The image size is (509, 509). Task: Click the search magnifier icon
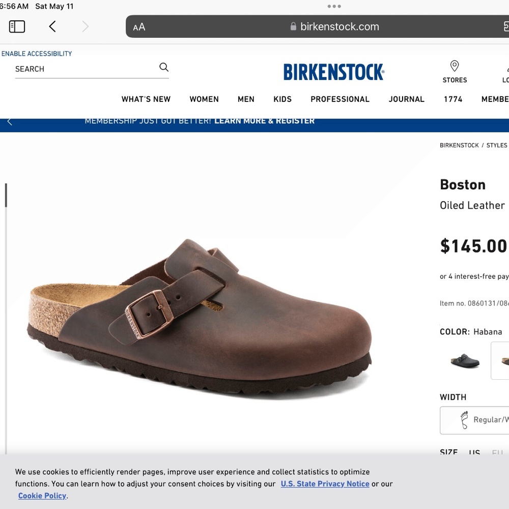[x=164, y=67]
